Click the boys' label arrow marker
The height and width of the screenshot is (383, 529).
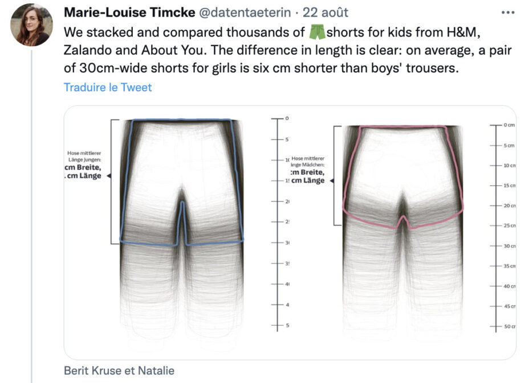click(x=109, y=176)
